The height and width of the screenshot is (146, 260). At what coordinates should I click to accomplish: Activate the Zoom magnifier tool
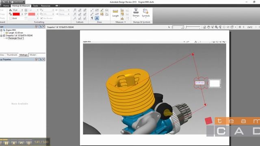coord(212,27)
